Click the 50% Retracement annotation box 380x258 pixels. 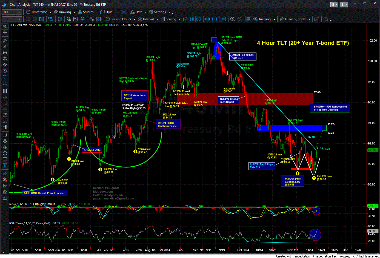coord(330,108)
